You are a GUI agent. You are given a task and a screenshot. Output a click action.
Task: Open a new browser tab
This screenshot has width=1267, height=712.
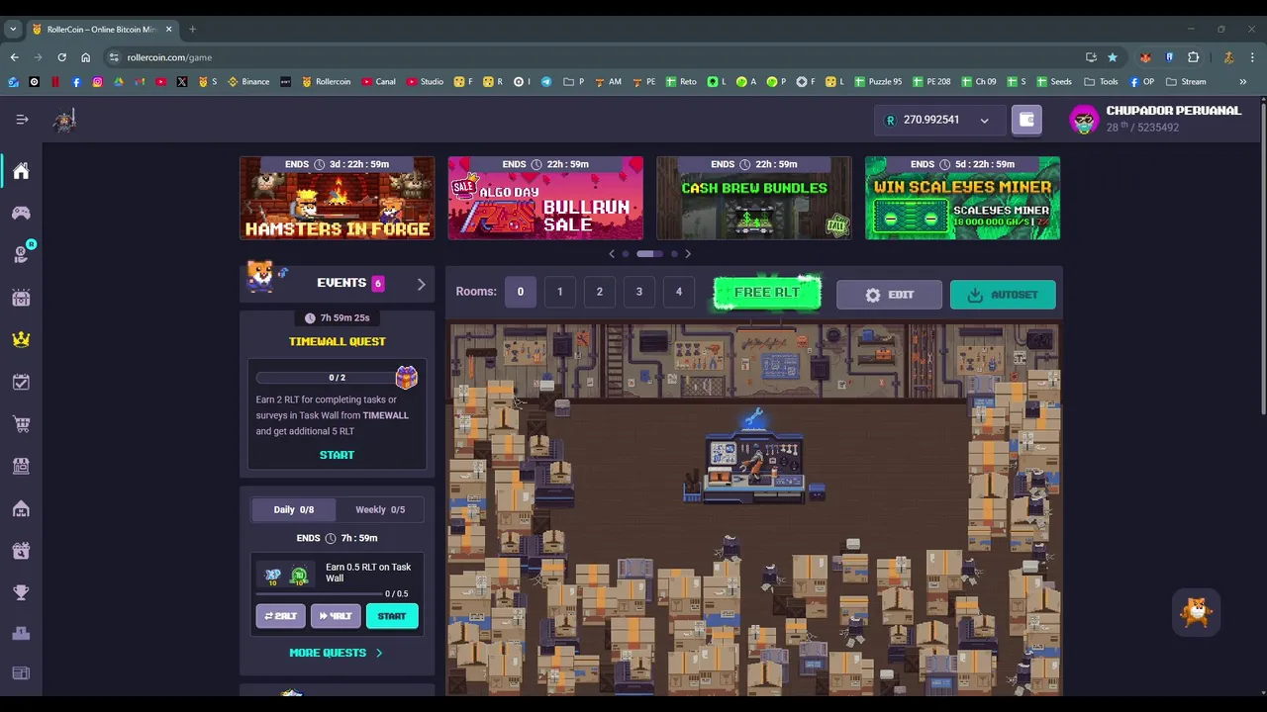point(192,30)
